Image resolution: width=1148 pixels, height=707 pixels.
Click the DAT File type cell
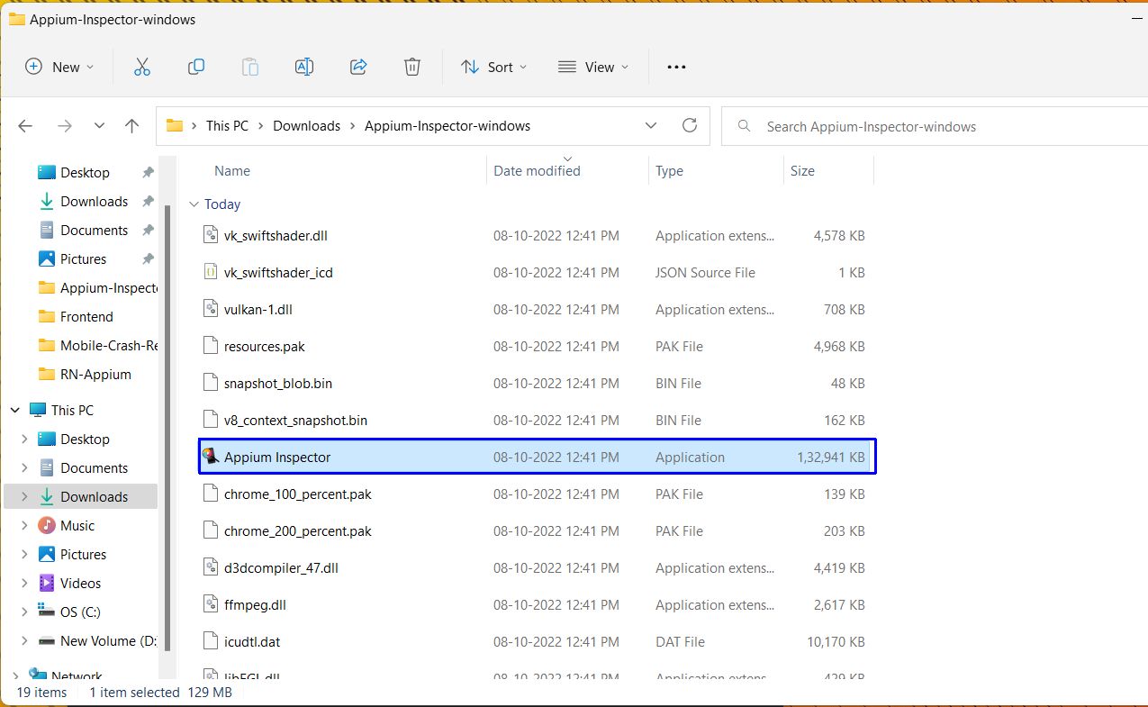point(680,641)
